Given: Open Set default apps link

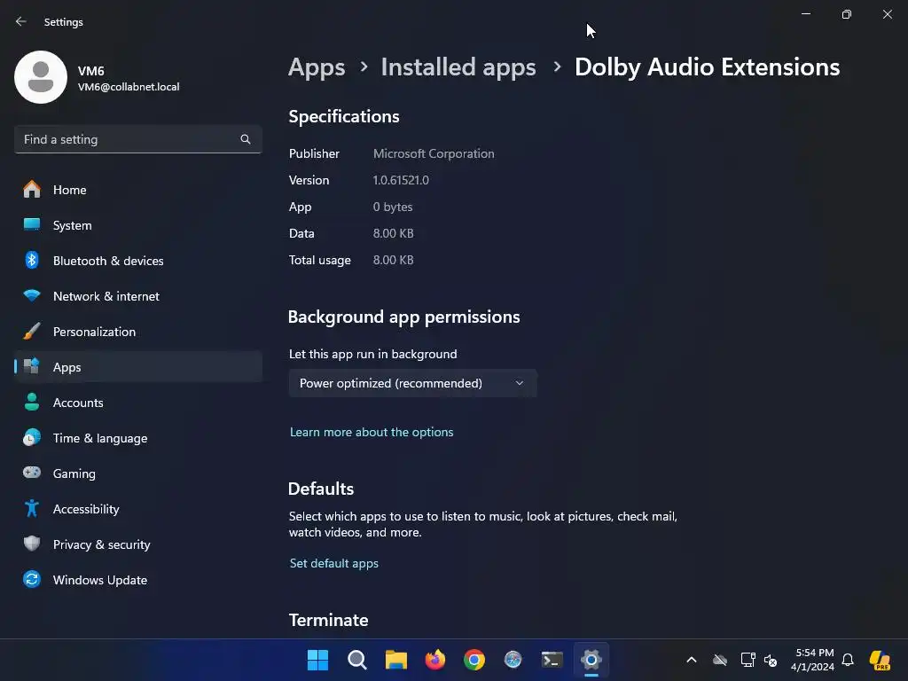Looking at the screenshot, I should (334, 563).
